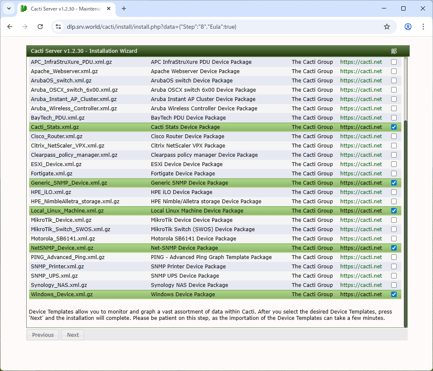Uncheck the Windows Device package checkbox

[394, 295]
